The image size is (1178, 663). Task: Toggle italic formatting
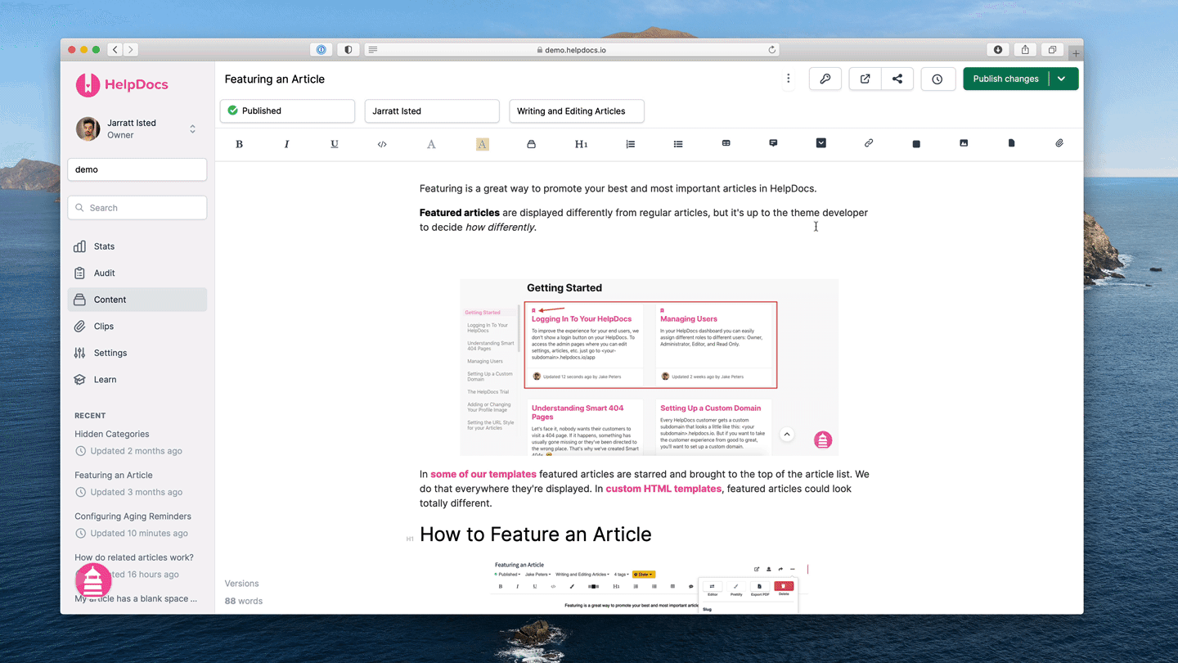286,144
